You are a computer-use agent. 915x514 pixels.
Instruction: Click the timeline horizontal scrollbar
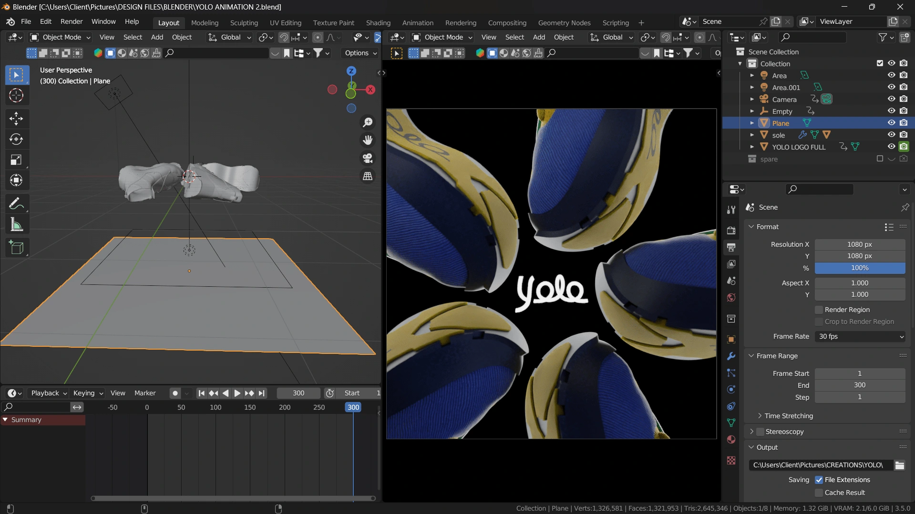click(x=233, y=498)
